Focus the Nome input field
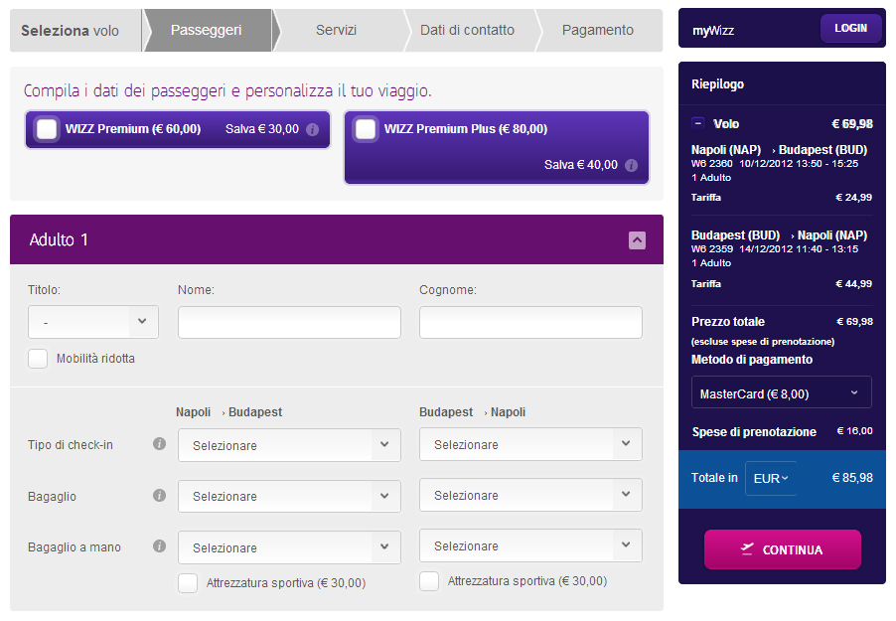The width and height of the screenshot is (896, 621). 289,323
